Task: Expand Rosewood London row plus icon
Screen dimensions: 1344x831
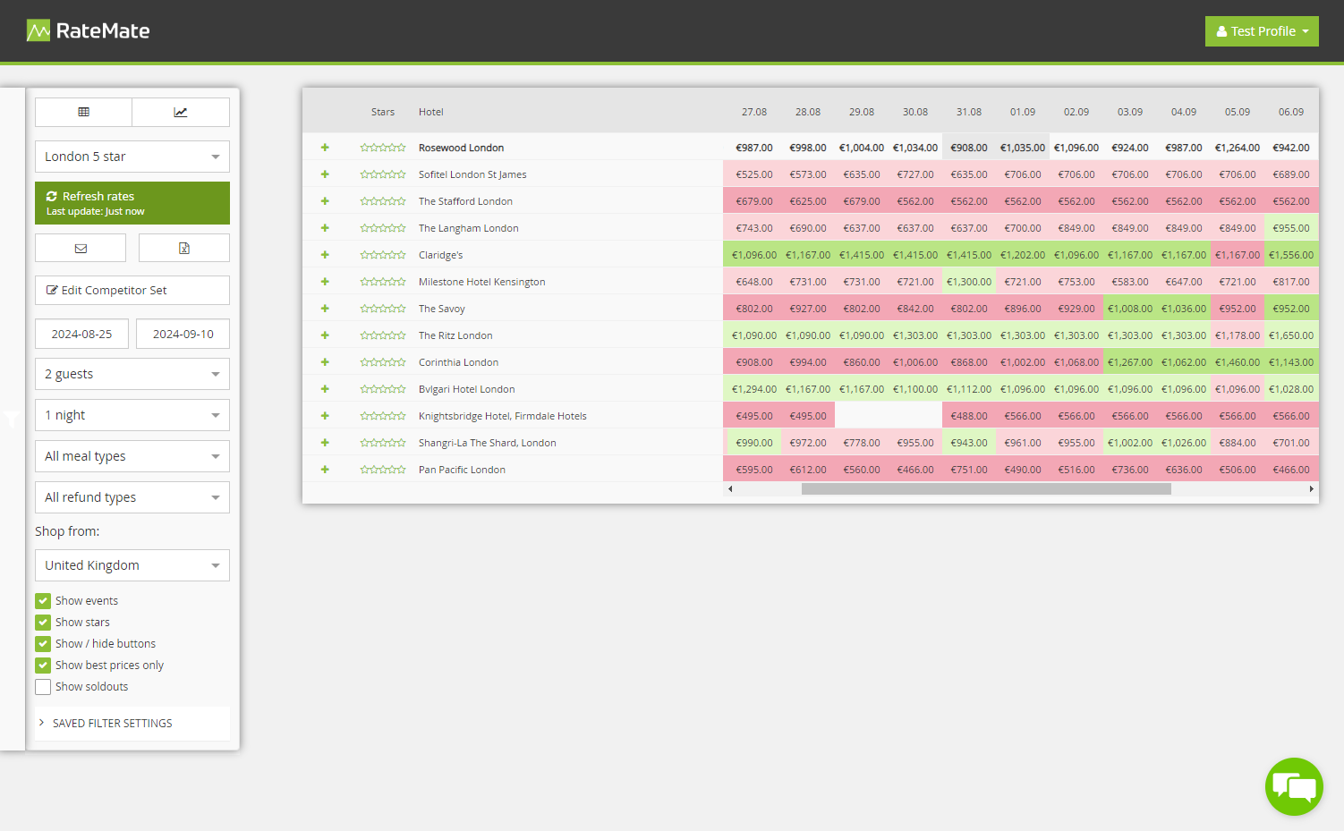Action: click(325, 148)
